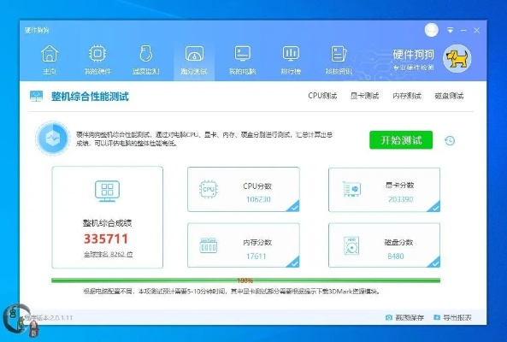Open the 全球排名 8262 位 link
This screenshot has width=507, height=342.
coord(109,255)
